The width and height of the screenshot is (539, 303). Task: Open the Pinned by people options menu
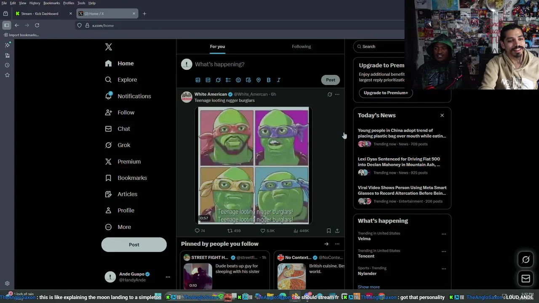pos(337,244)
